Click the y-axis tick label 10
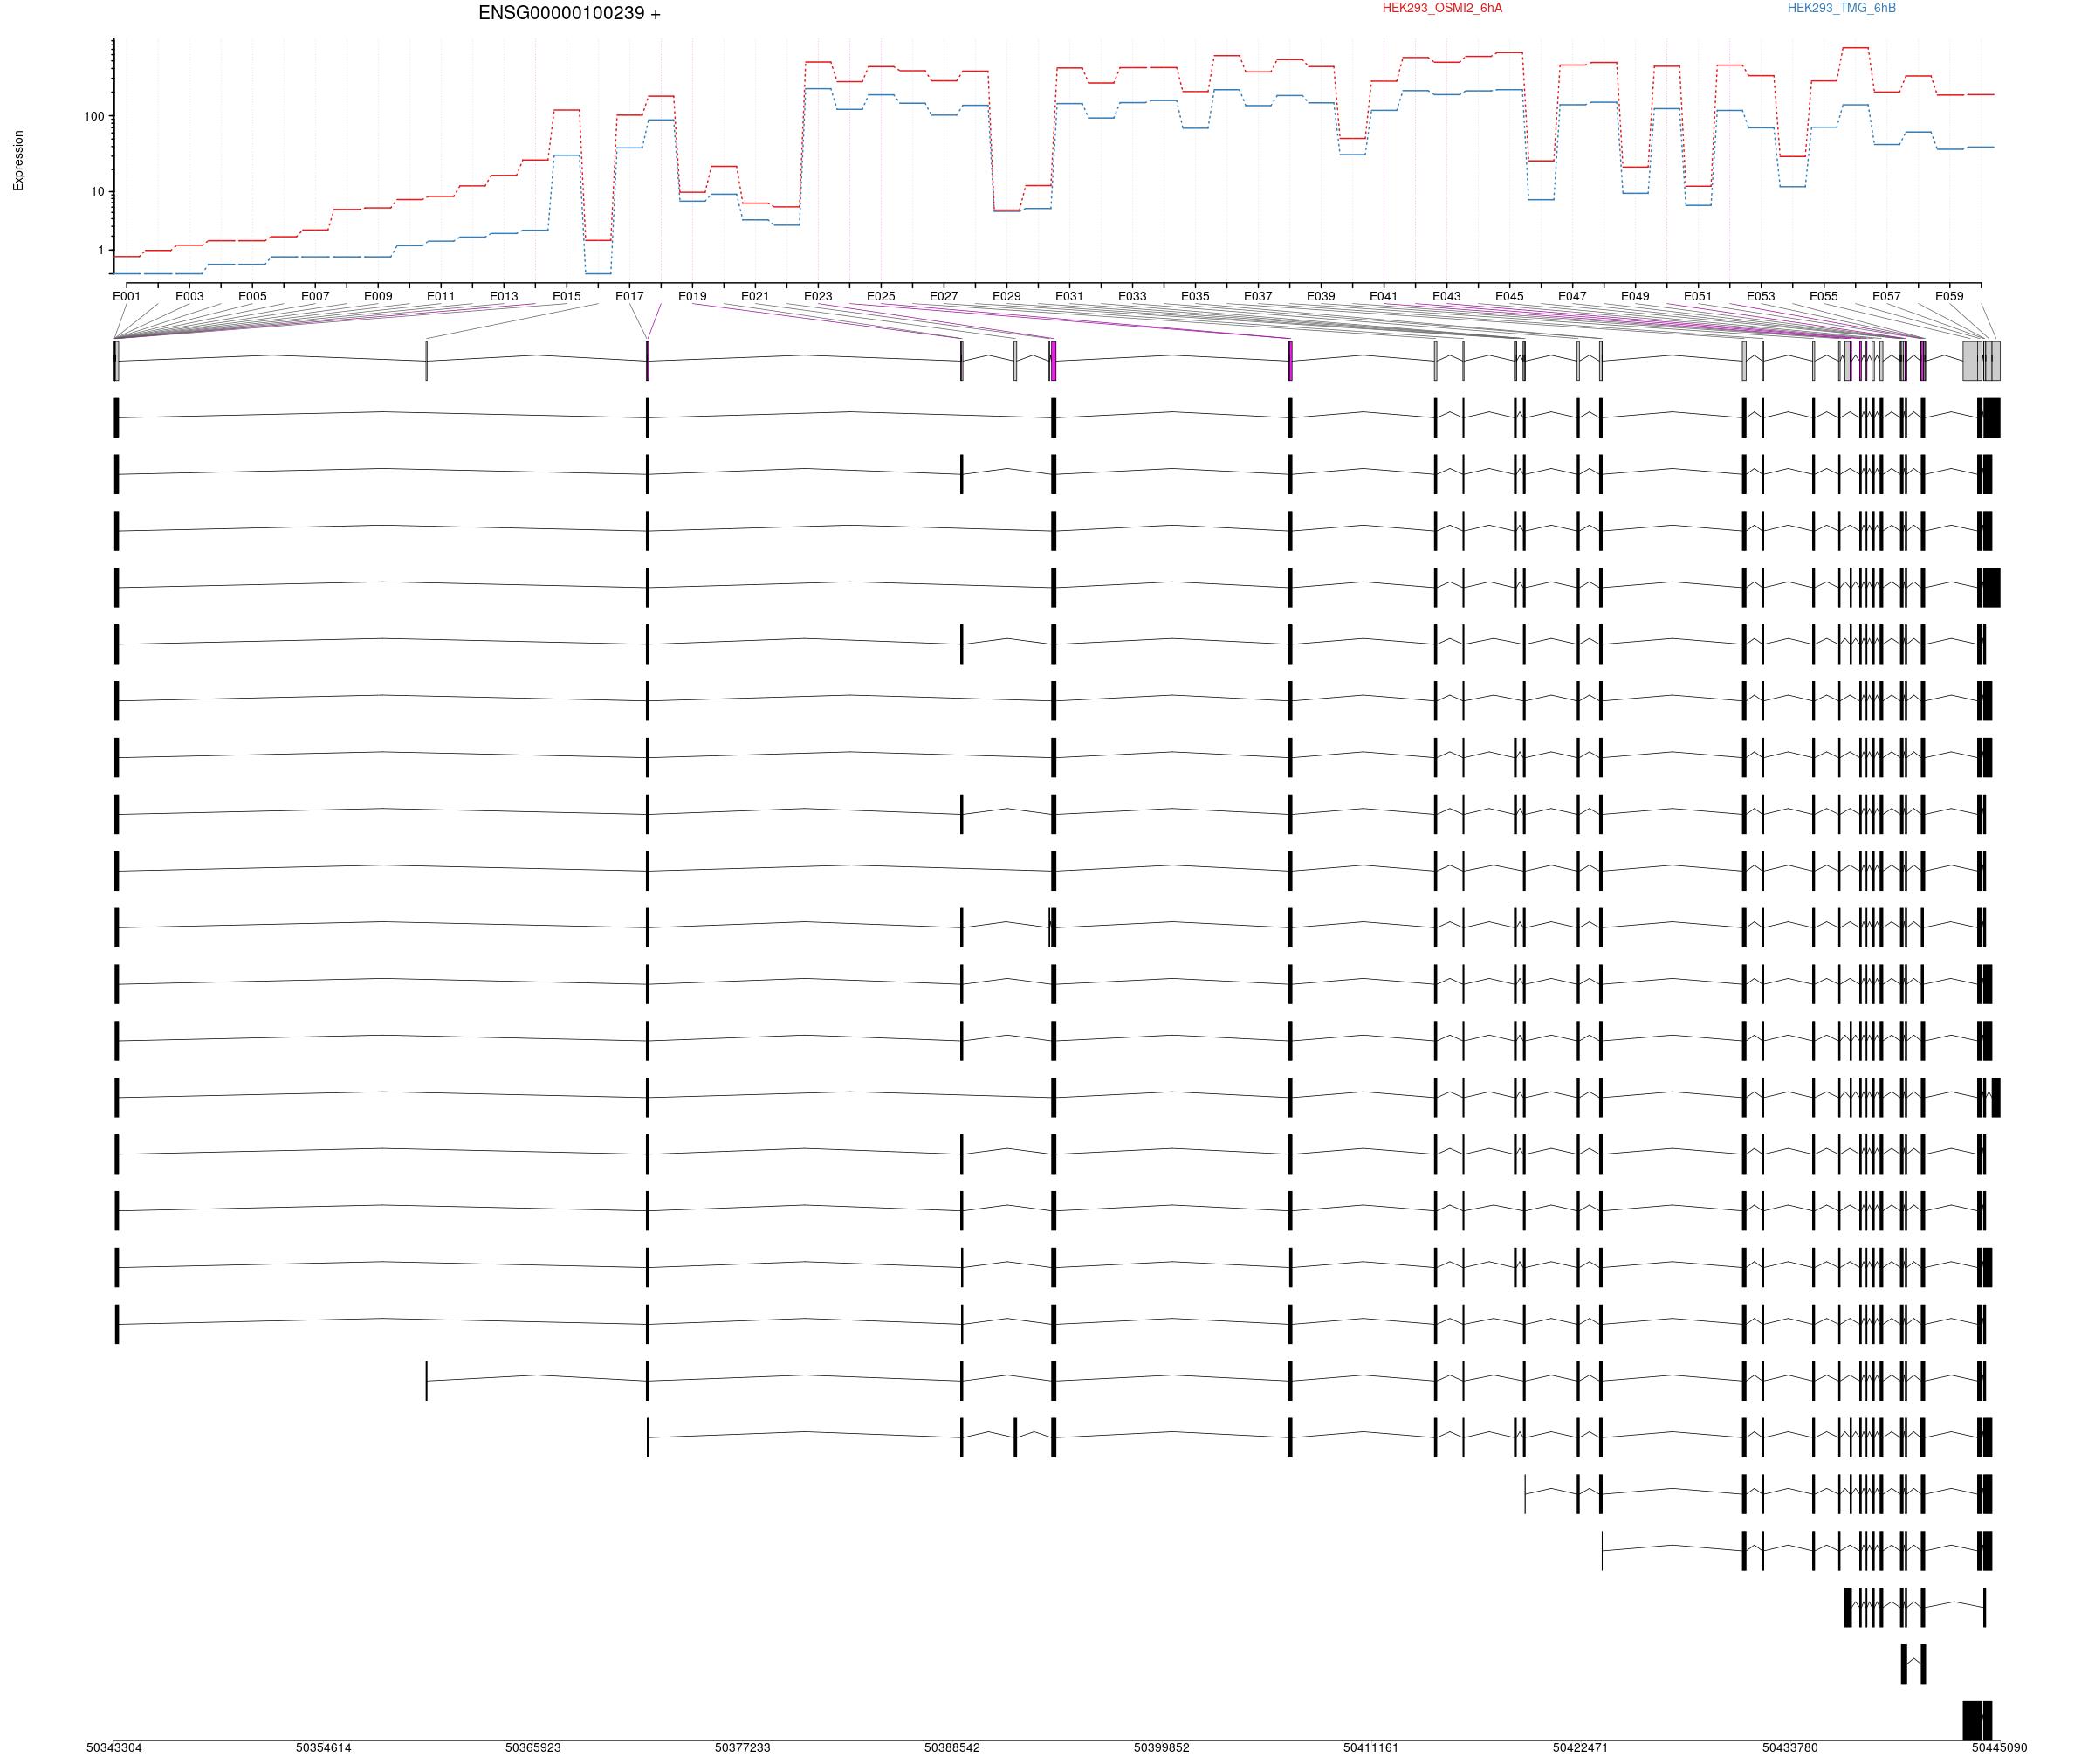Viewport: 2095px width, 1764px height. pos(97,192)
